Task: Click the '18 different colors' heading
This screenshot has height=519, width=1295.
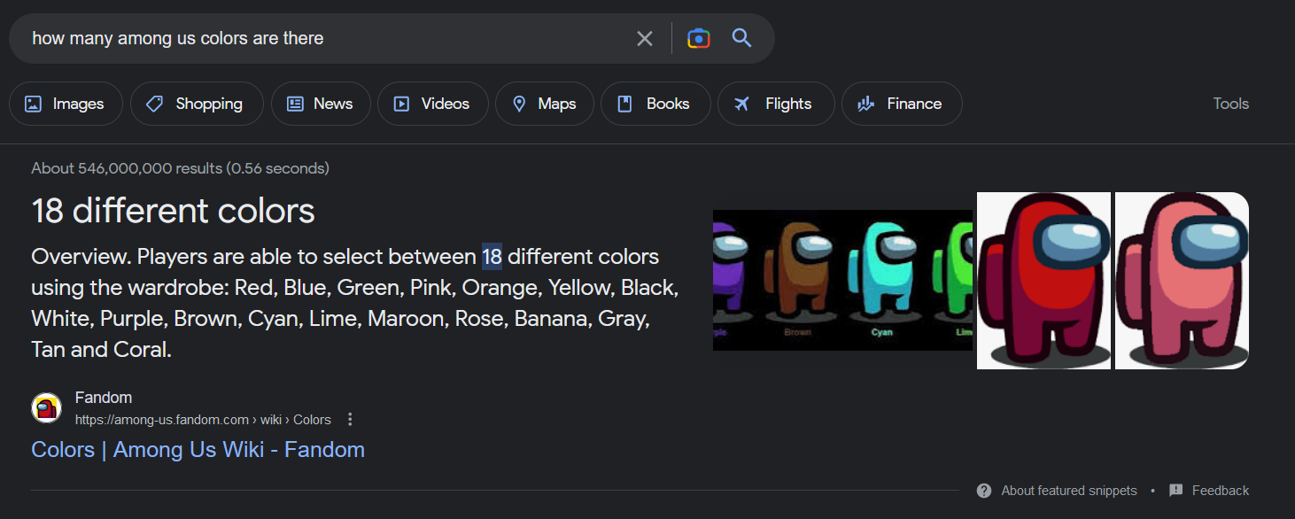Action: pos(173,212)
